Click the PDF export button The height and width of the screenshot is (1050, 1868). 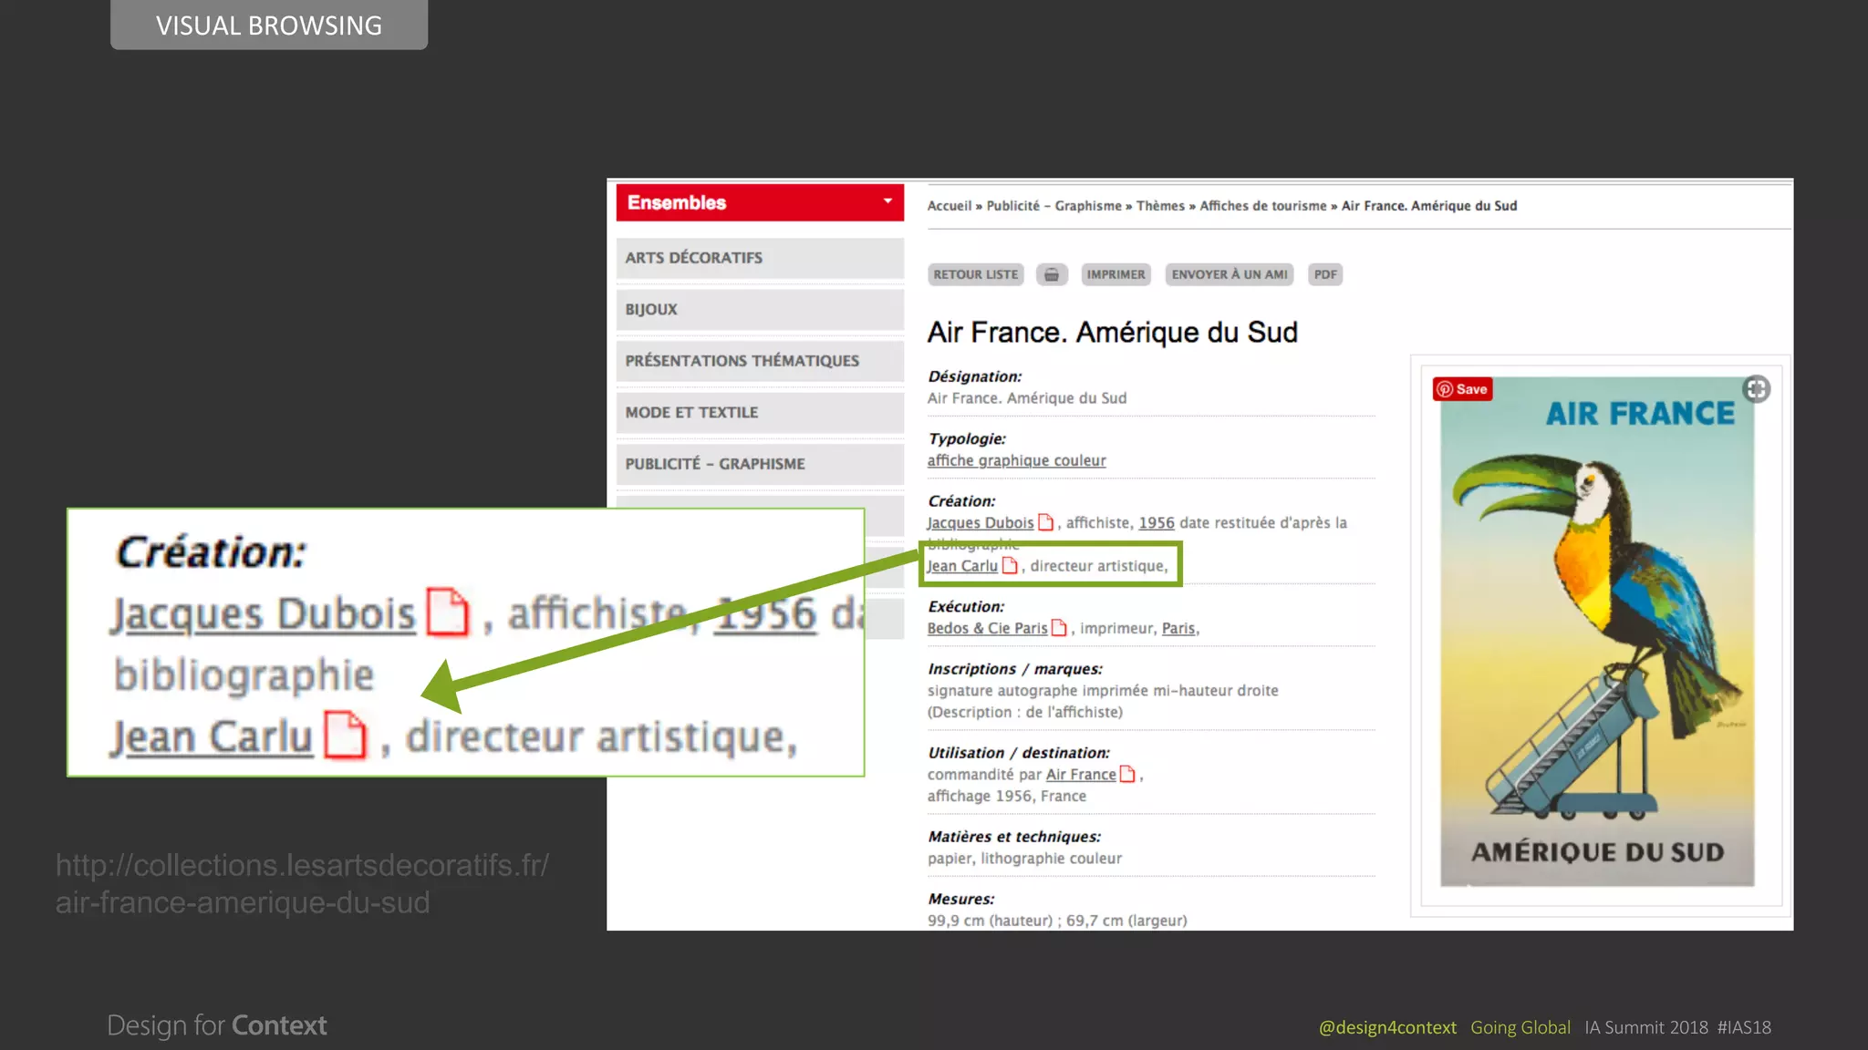(x=1324, y=274)
